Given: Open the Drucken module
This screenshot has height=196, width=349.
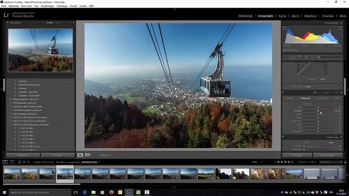Looking at the screenshot, I should (328, 16).
